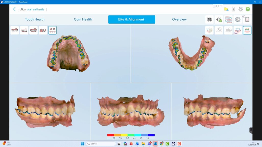262x147 pixels.
Task: Click the spinner with green checkmark icon
Action: pos(219,19)
